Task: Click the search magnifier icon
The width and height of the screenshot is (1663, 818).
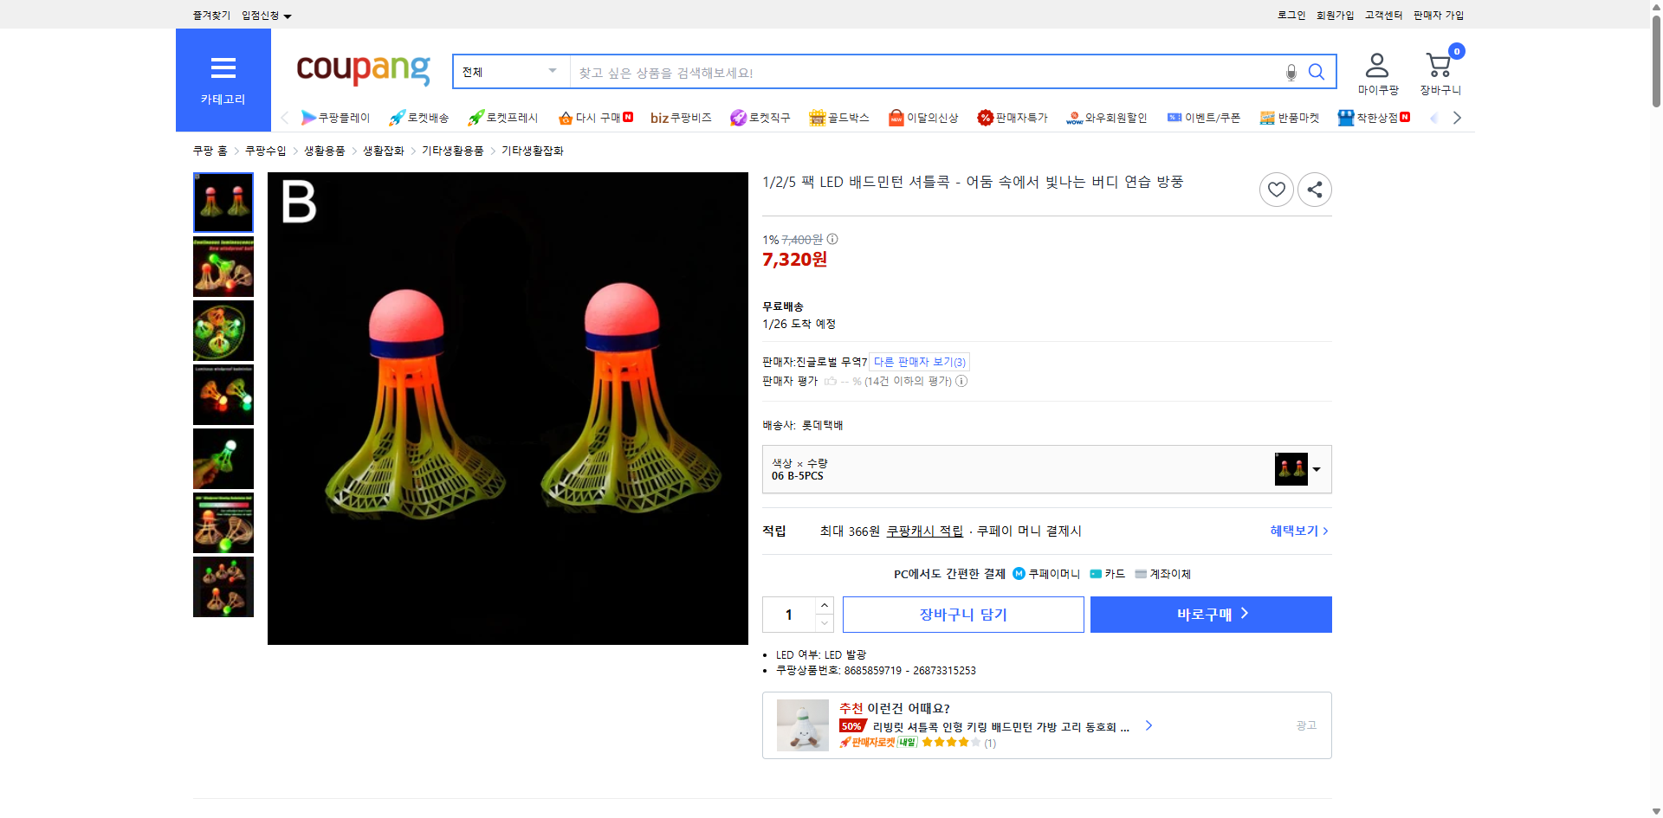Action: [x=1317, y=72]
